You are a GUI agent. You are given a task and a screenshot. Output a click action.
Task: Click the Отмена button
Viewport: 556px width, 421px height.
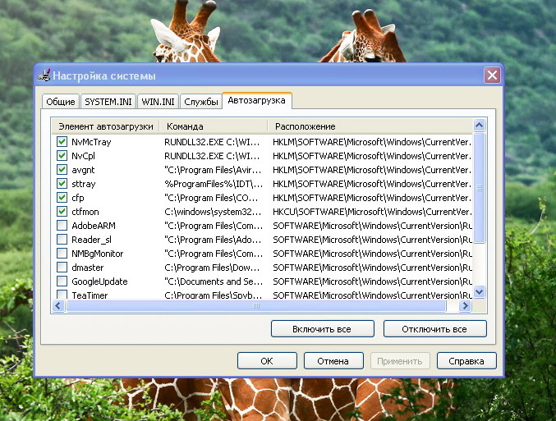[x=333, y=361]
